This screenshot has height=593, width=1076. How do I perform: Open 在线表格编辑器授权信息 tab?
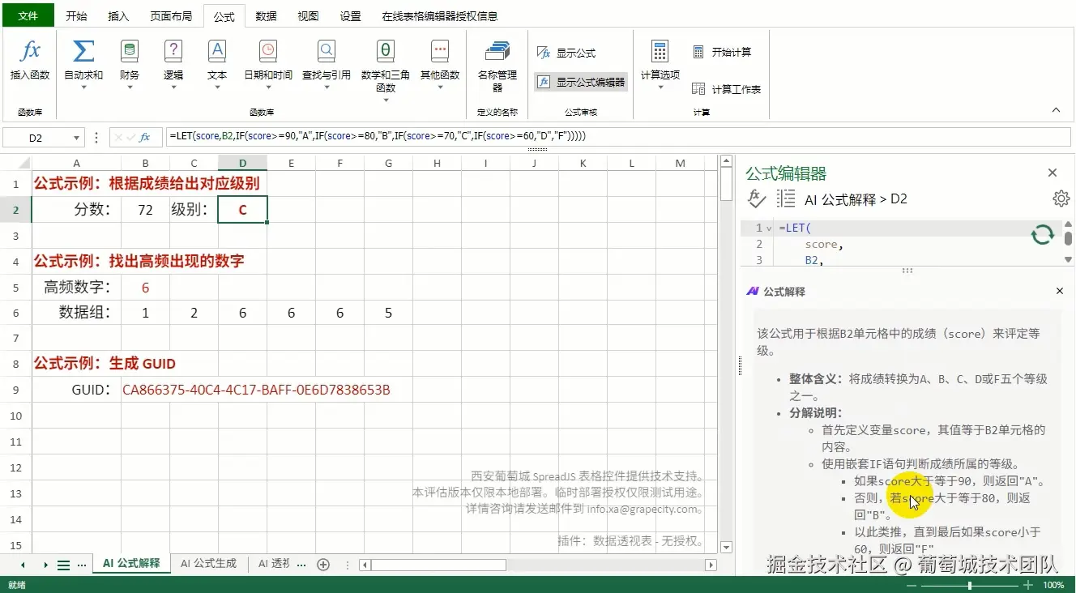tap(440, 16)
